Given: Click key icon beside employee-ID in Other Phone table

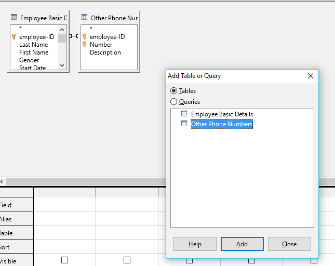Looking at the screenshot, I should [x=84, y=36].
